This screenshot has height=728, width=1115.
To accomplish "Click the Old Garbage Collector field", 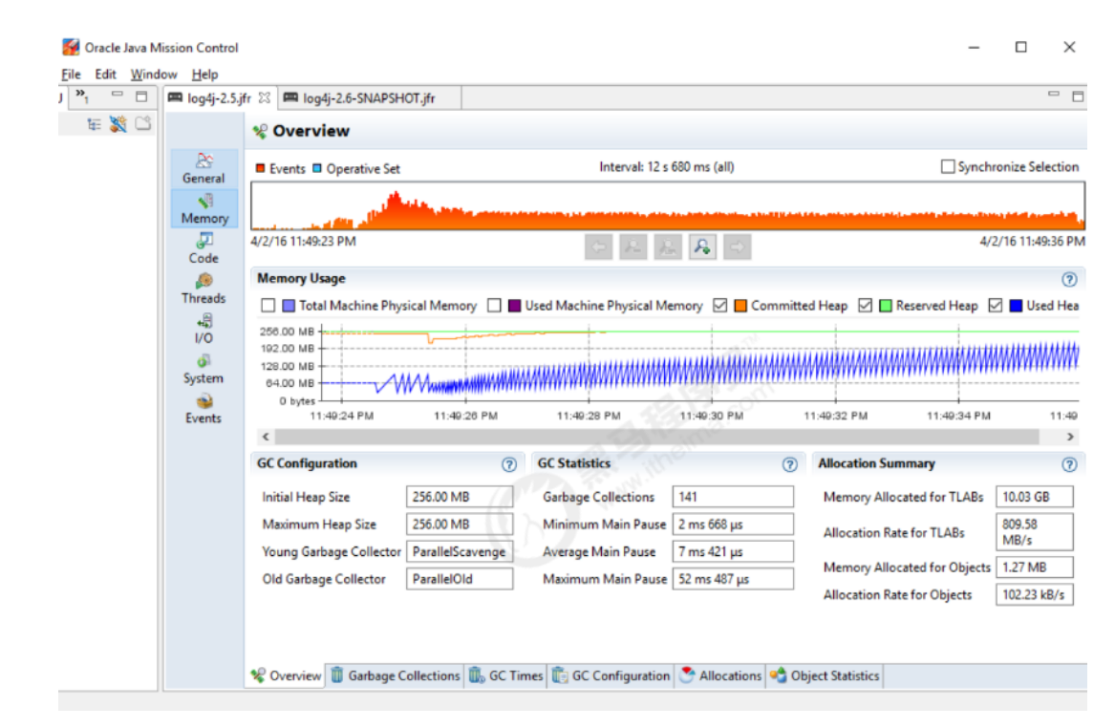I will (x=460, y=579).
